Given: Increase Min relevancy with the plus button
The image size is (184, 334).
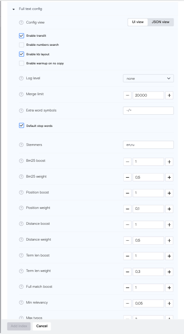Looking at the screenshot, I should point(169,303).
